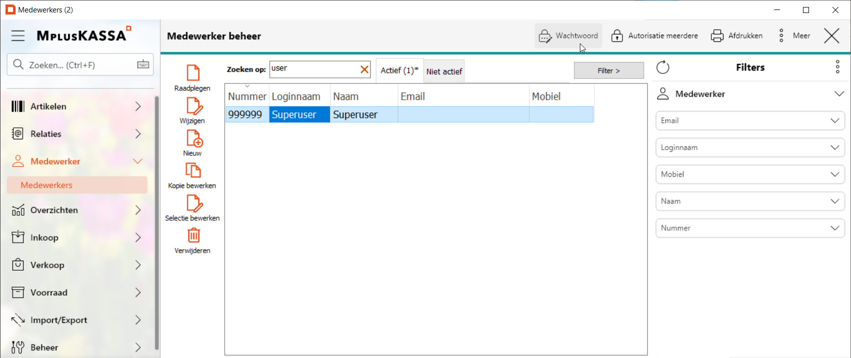The width and height of the screenshot is (851, 358).
Task: Click the Raadplegen document icon
Action: click(193, 73)
